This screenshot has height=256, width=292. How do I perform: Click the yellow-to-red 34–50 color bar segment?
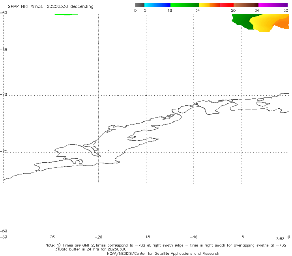(x=216, y=5)
